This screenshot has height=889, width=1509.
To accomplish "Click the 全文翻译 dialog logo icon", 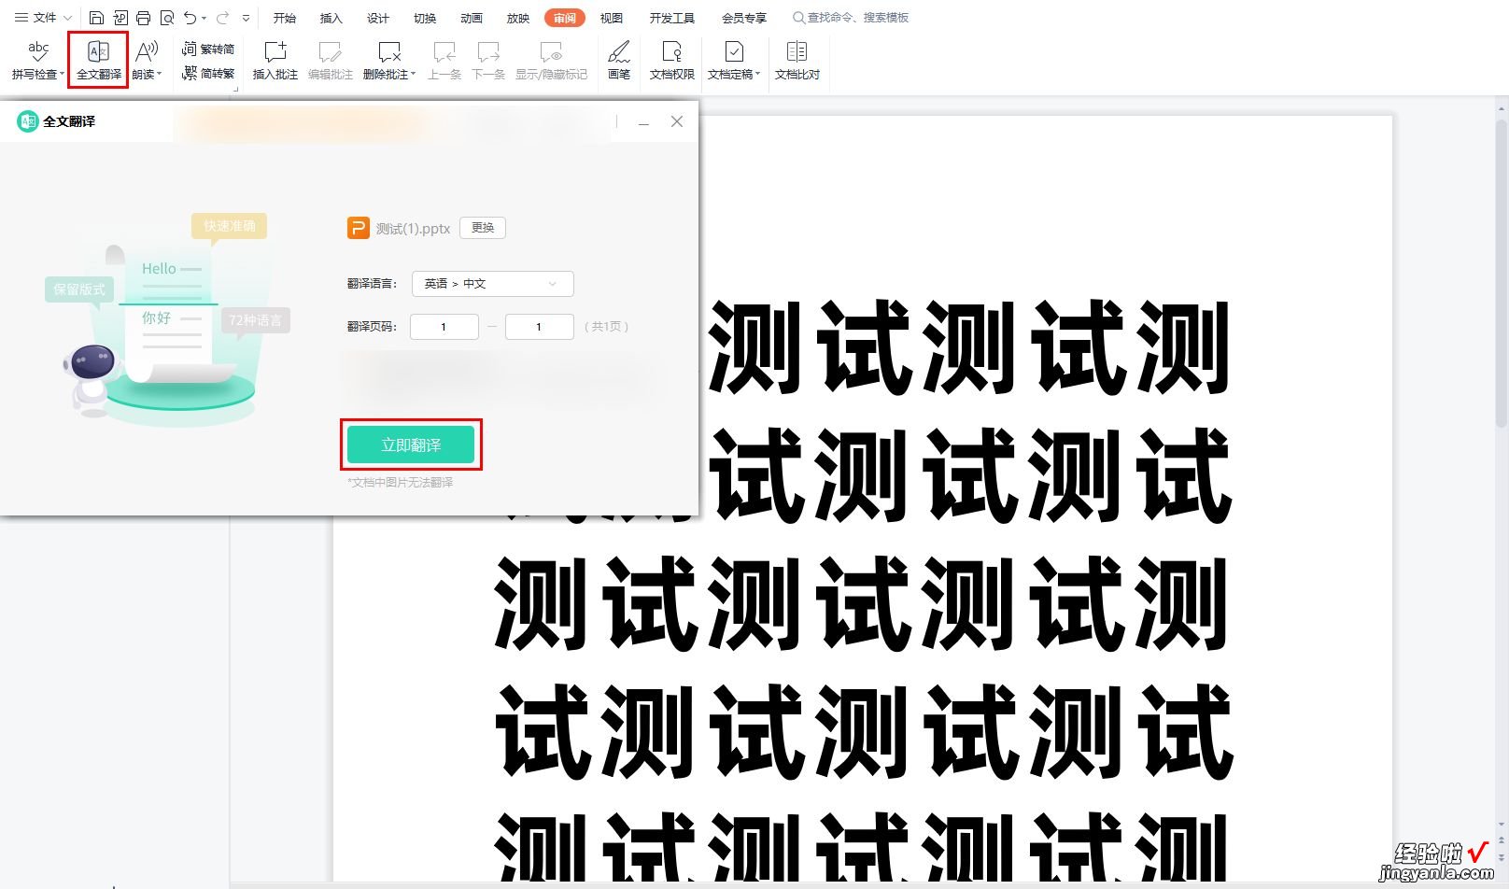I will tap(28, 121).
